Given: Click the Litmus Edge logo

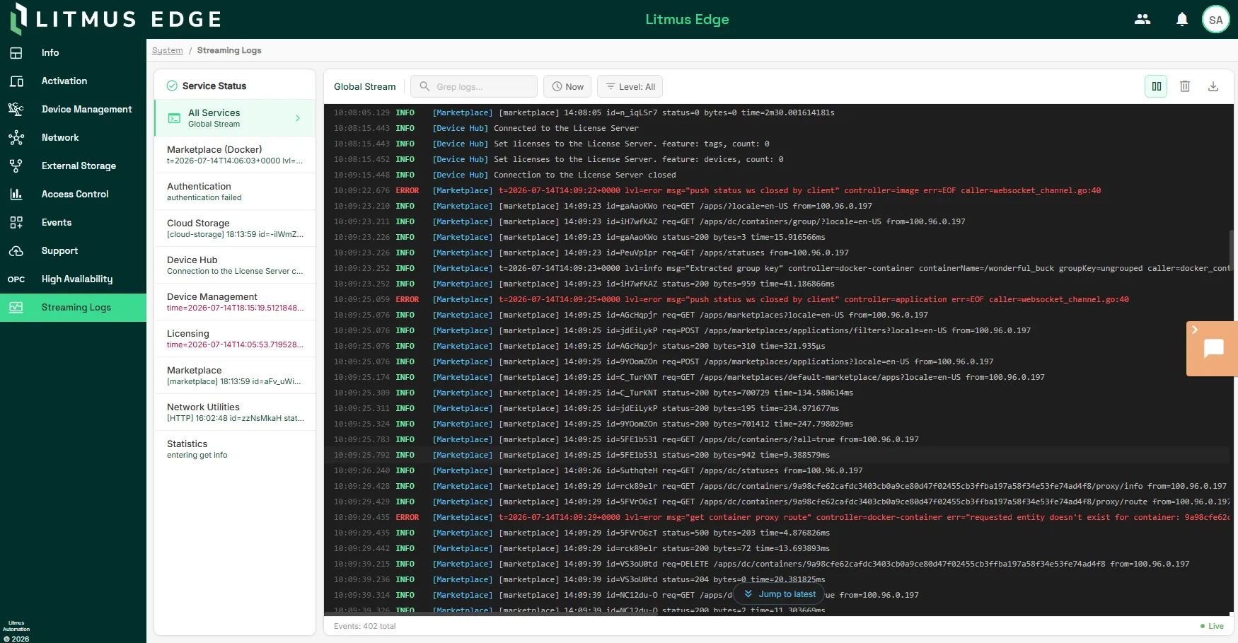Looking at the screenshot, I should click(116, 19).
